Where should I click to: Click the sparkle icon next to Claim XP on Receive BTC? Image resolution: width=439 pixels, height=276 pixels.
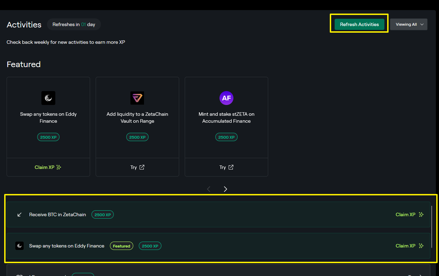(421, 214)
